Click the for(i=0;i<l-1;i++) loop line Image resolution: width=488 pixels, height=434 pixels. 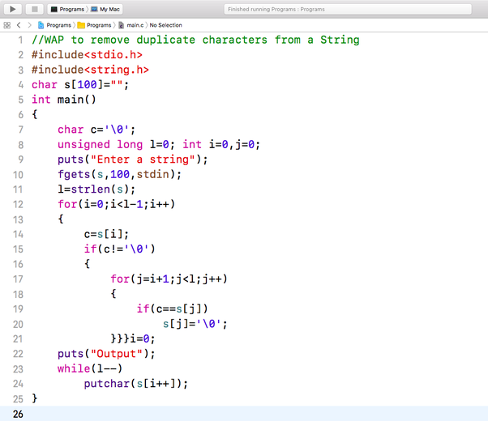tap(117, 204)
